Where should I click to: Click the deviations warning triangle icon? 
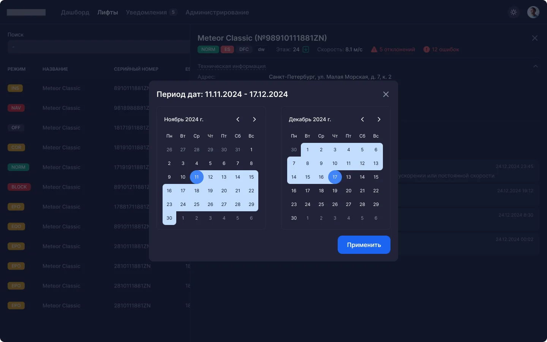click(x=374, y=49)
